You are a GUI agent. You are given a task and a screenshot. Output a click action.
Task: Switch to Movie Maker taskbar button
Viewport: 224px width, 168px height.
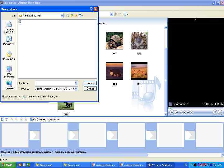click(161, 165)
